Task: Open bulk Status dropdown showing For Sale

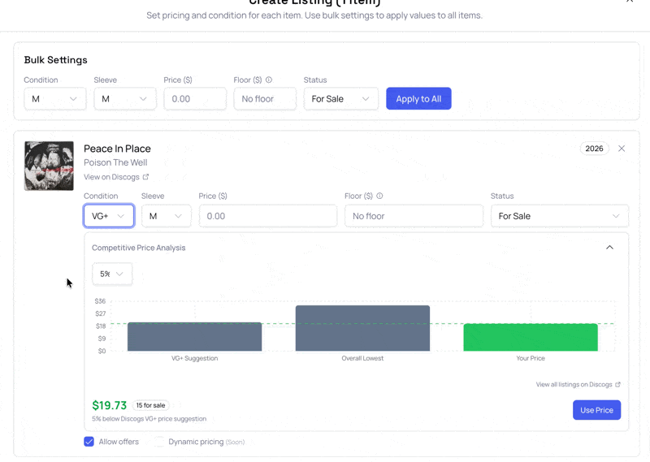Action: pyautogui.click(x=340, y=99)
